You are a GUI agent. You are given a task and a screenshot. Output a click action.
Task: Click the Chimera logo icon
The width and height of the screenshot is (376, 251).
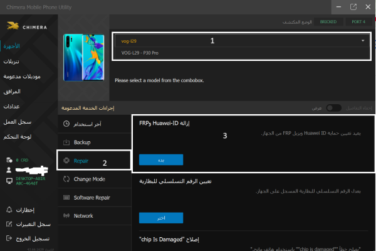tap(13, 26)
